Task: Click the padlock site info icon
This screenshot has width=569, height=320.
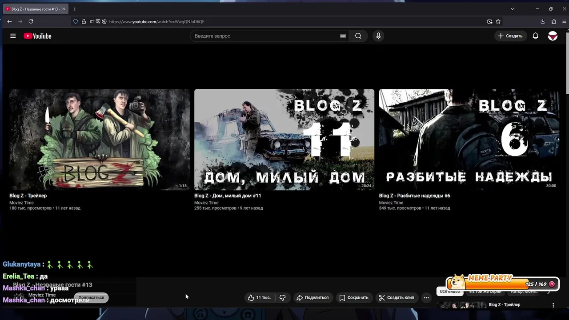Action: [84, 21]
